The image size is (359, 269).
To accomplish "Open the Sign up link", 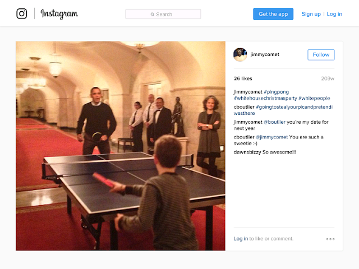I will point(311,14).
